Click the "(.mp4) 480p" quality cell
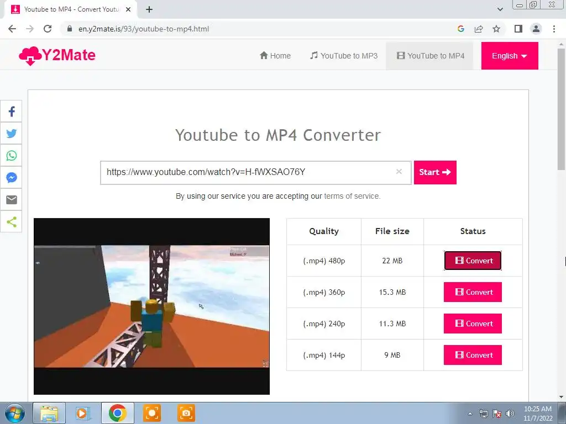Viewport: 566px width, 424px height. point(324,261)
